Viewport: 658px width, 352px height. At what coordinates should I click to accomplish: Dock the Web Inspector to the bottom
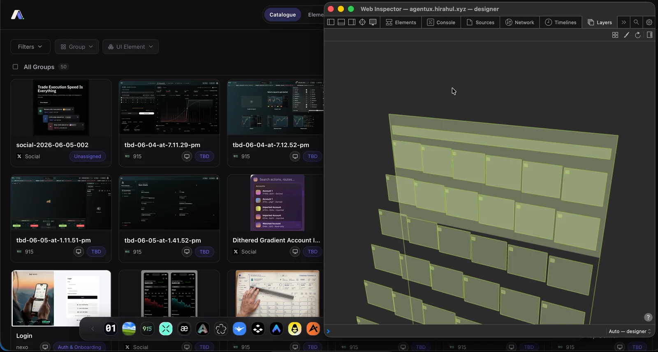coord(341,22)
